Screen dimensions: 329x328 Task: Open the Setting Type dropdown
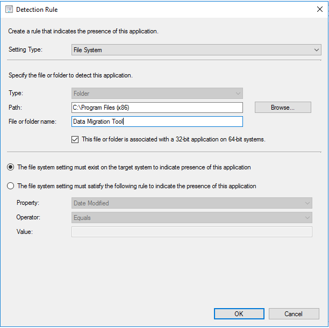196,49
